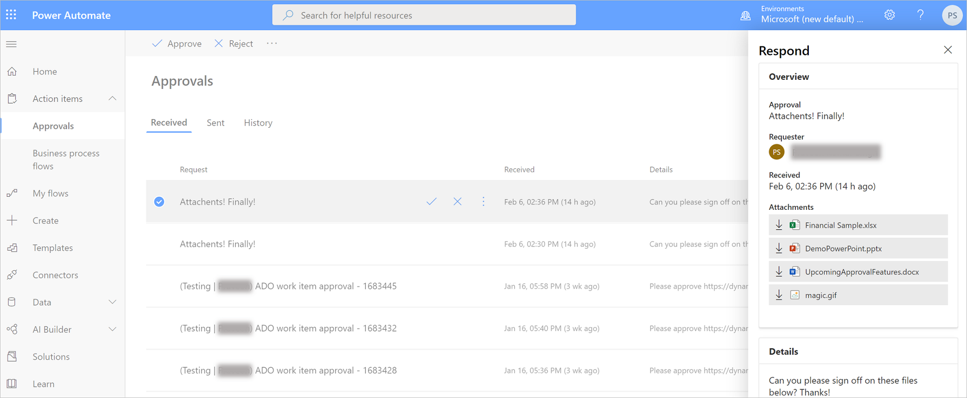Download DemoPowerPoint.pptx via arrow icon
The image size is (967, 398).
779,249
